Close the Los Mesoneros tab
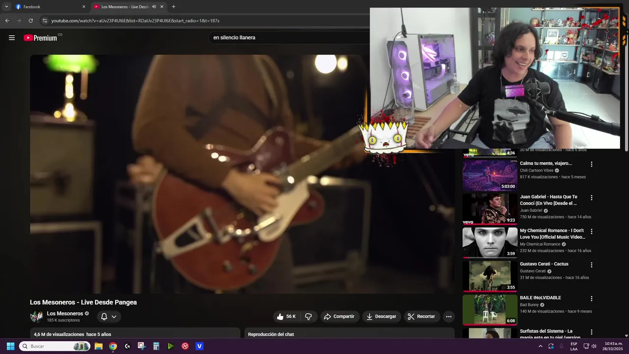Screen dimensions: 629x354 coord(162,7)
